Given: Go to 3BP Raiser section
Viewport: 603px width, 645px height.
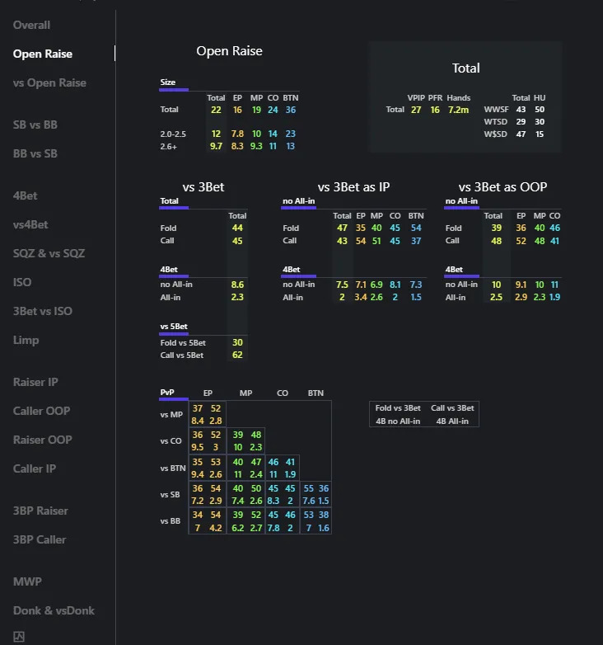Looking at the screenshot, I should pyautogui.click(x=40, y=511).
